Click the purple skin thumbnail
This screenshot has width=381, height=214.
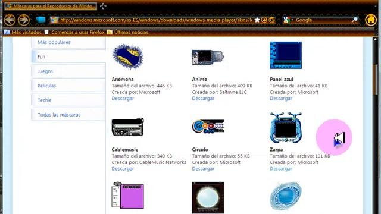(x=128, y=195)
